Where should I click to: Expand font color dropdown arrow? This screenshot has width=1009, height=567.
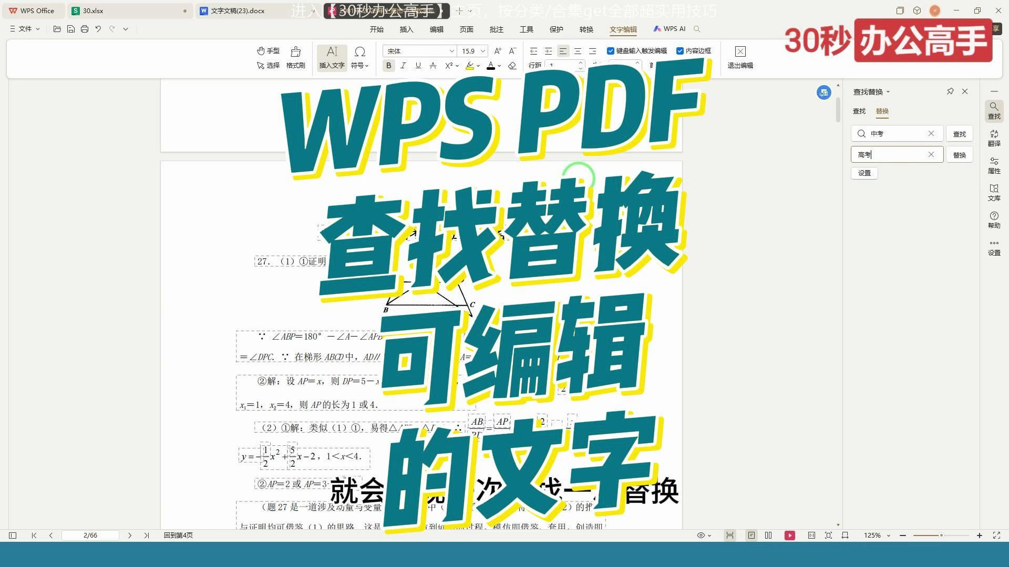pos(499,66)
